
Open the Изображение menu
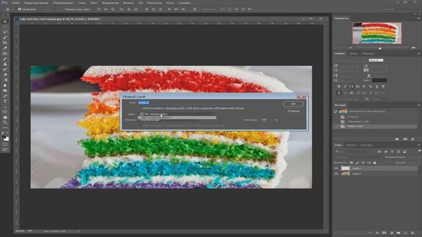coord(63,3)
